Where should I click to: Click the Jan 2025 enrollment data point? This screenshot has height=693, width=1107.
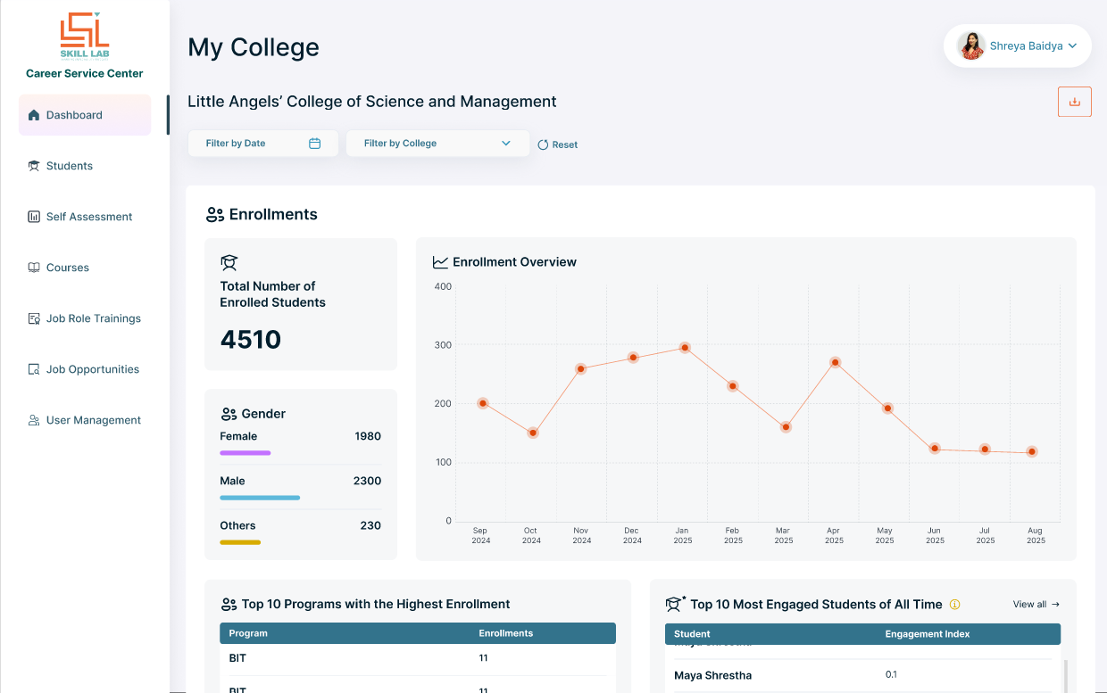[684, 348]
